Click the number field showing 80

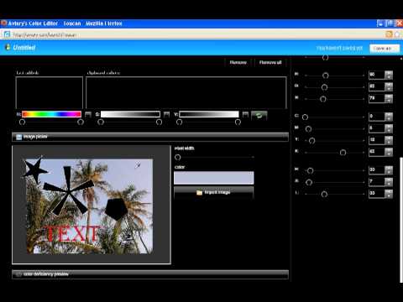pos(377,75)
